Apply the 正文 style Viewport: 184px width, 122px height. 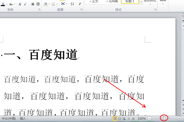point(94,2)
